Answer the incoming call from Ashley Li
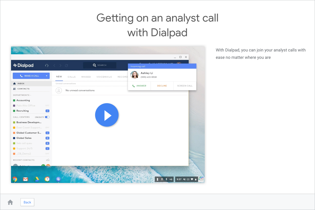The height and width of the screenshot is (210, 315). click(139, 86)
